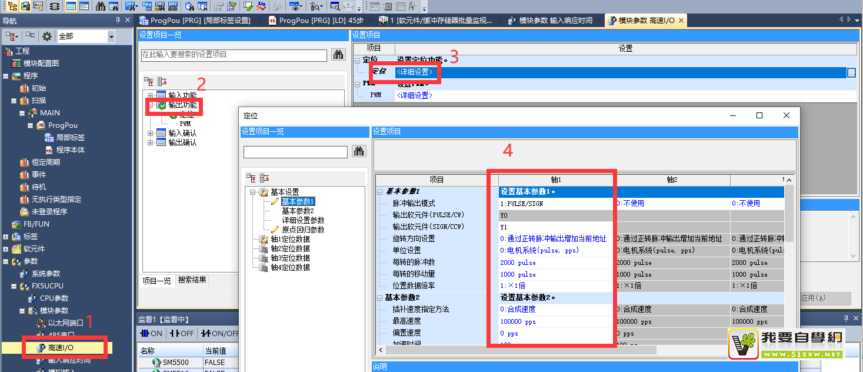Open the 全部 filter dropdown in navigation
This screenshot has width=863, height=372.
tap(111, 36)
